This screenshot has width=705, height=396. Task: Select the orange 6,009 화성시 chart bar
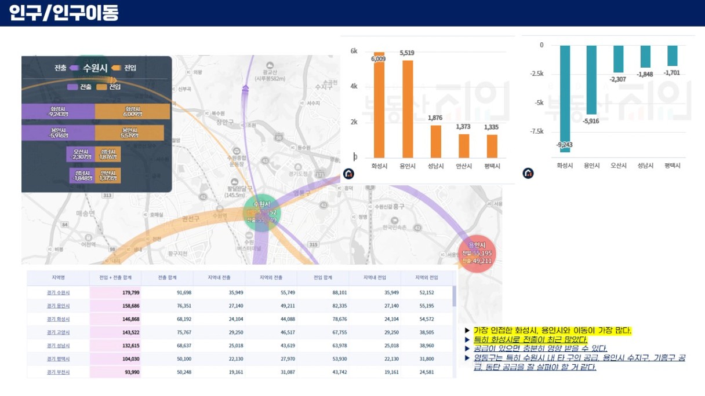(379, 105)
